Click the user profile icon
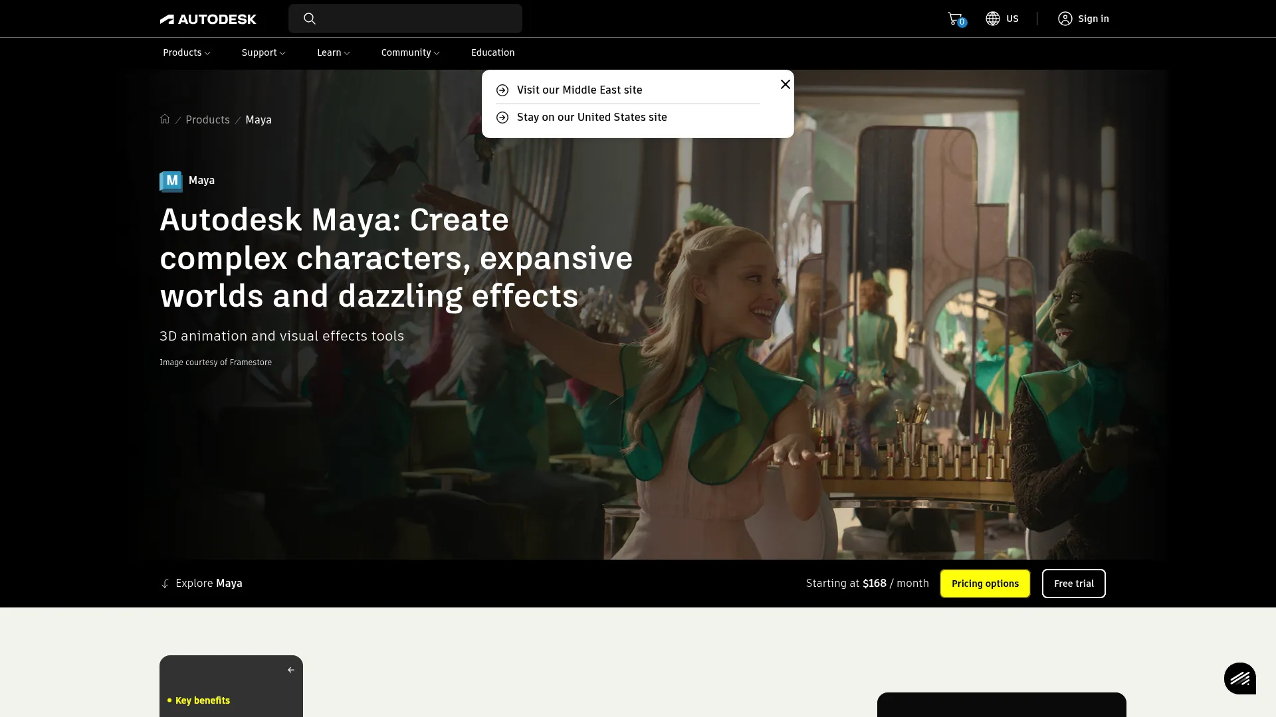This screenshot has width=1276, height=717. click(x=1065, y=19)
